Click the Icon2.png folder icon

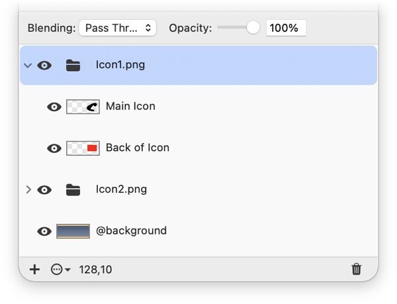[x=73, y=189]
